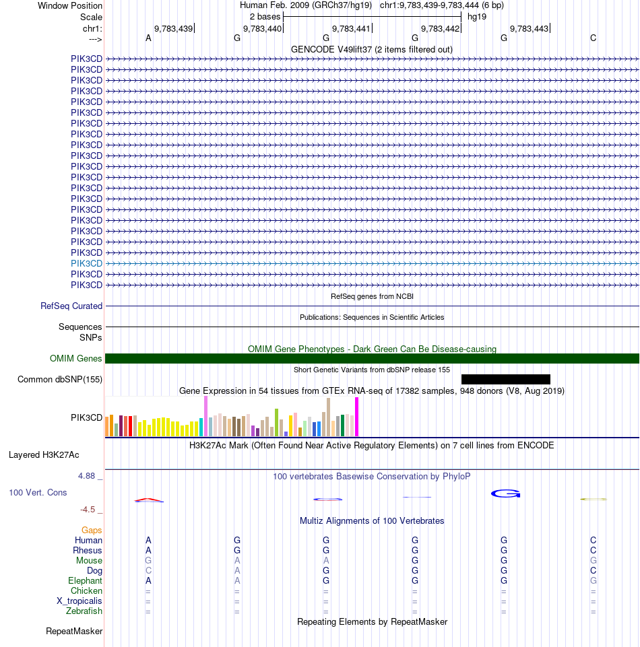Open 100 vertebrates Basewise Conservation by PhyloP title

372,477
